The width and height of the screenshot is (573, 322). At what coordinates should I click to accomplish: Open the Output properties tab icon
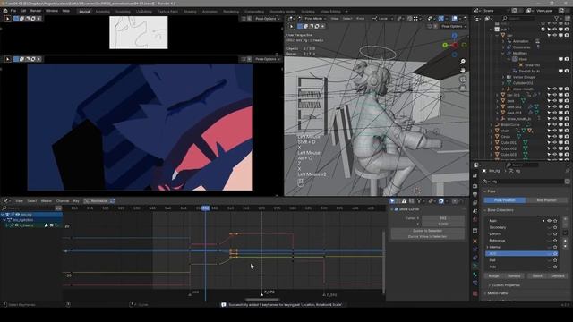(475, 194)
